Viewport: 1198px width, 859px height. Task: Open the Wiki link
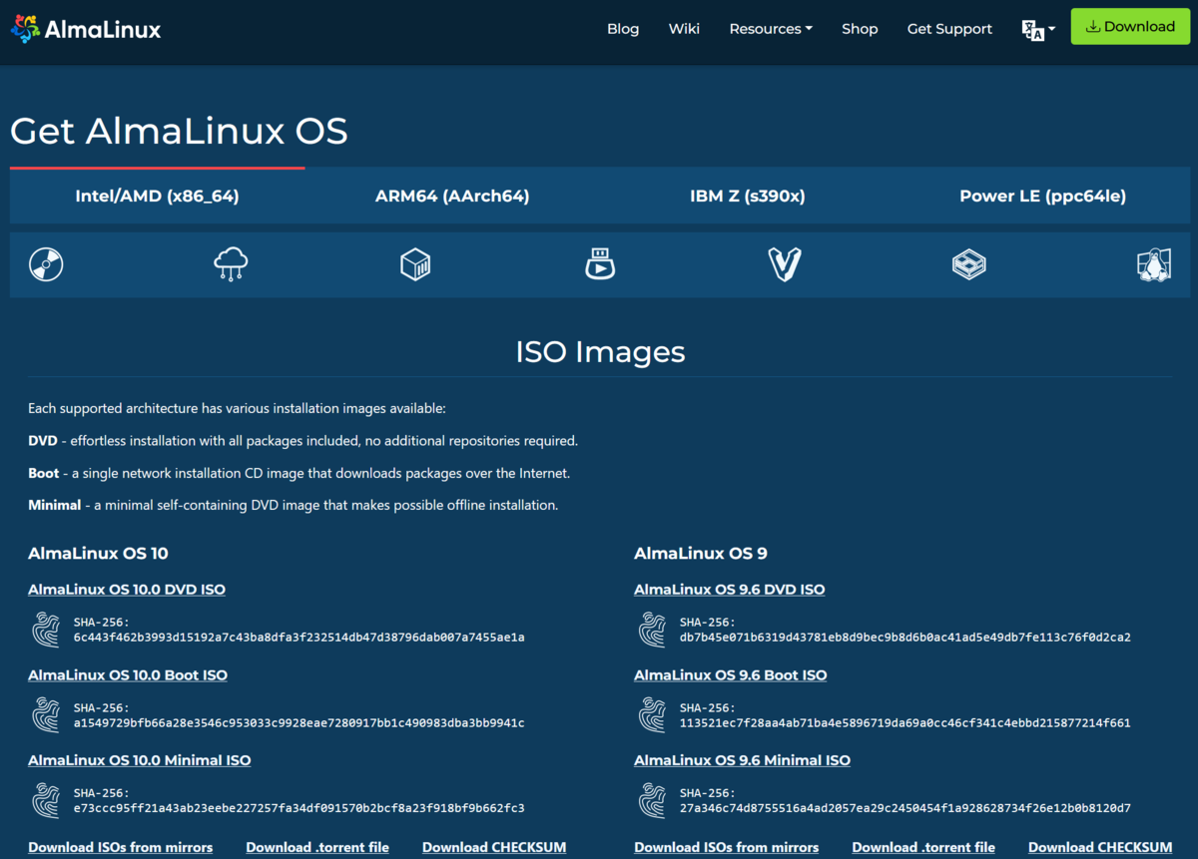pos(684,29)
